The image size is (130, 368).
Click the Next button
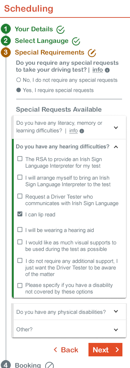pos(105,350)
